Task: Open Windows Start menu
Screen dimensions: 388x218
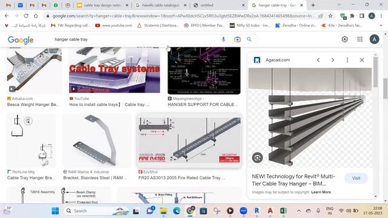Action: pos(55,211)
